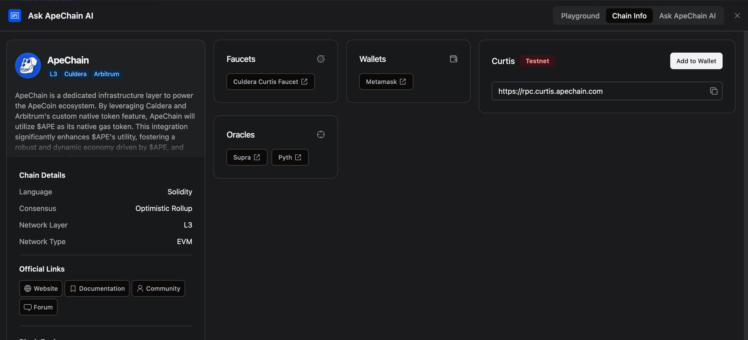The height and width of the screenshot is (340, 748).
Task: Click the Add to Wallet button
Action: coord(696,61)
